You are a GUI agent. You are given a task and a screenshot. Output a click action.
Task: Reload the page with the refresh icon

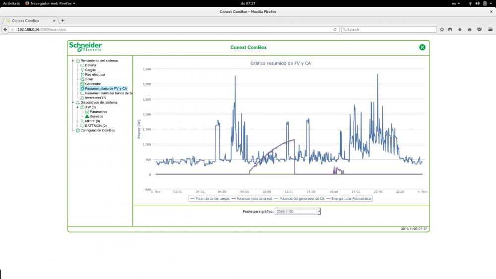(x=335, y=29)
